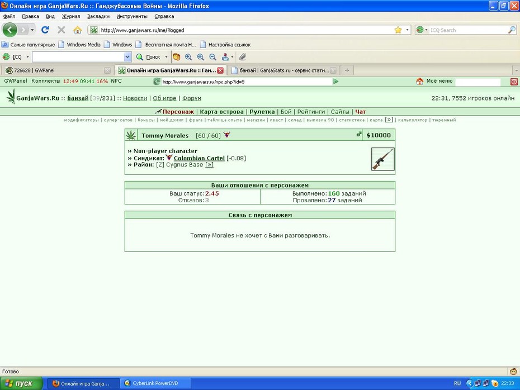Click the пуск Start button

(21, 383)
